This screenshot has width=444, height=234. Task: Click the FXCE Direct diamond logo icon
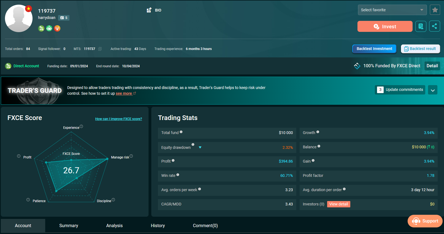tap(357, 66)
